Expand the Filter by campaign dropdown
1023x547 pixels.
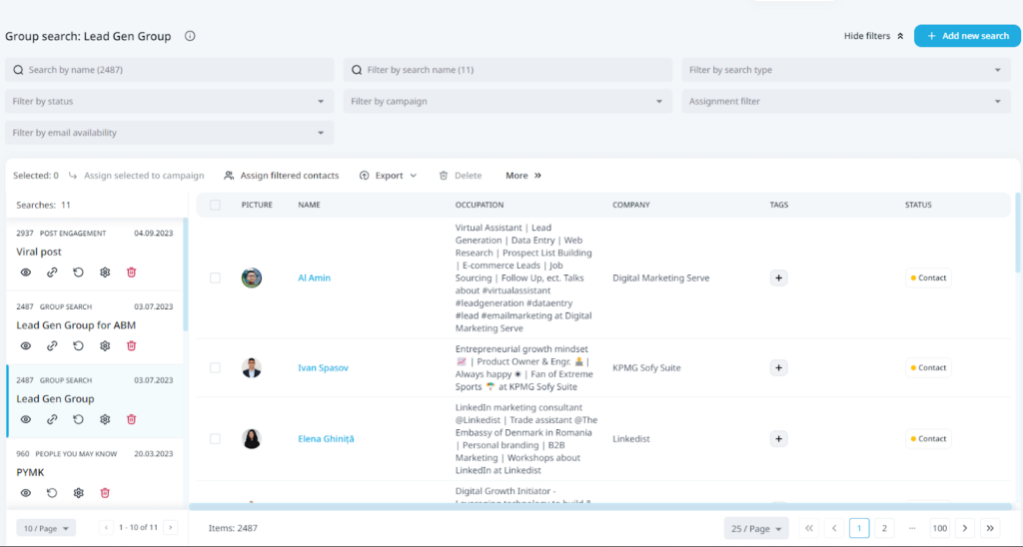tap(508, 101)
